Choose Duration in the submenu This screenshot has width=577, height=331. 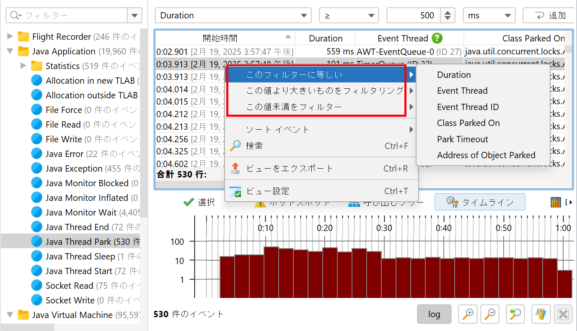[483, 75]
